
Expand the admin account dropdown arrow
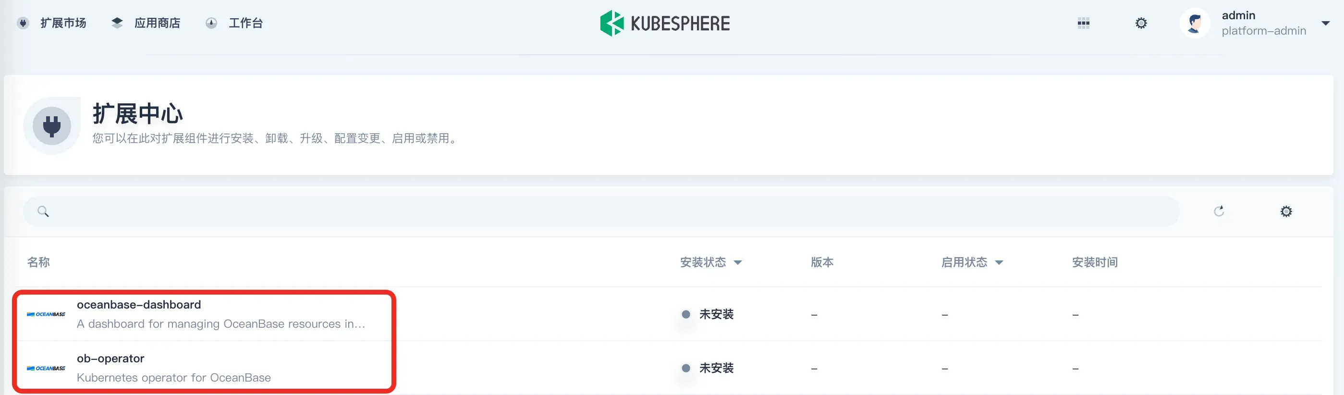(x=1325, y=24)
